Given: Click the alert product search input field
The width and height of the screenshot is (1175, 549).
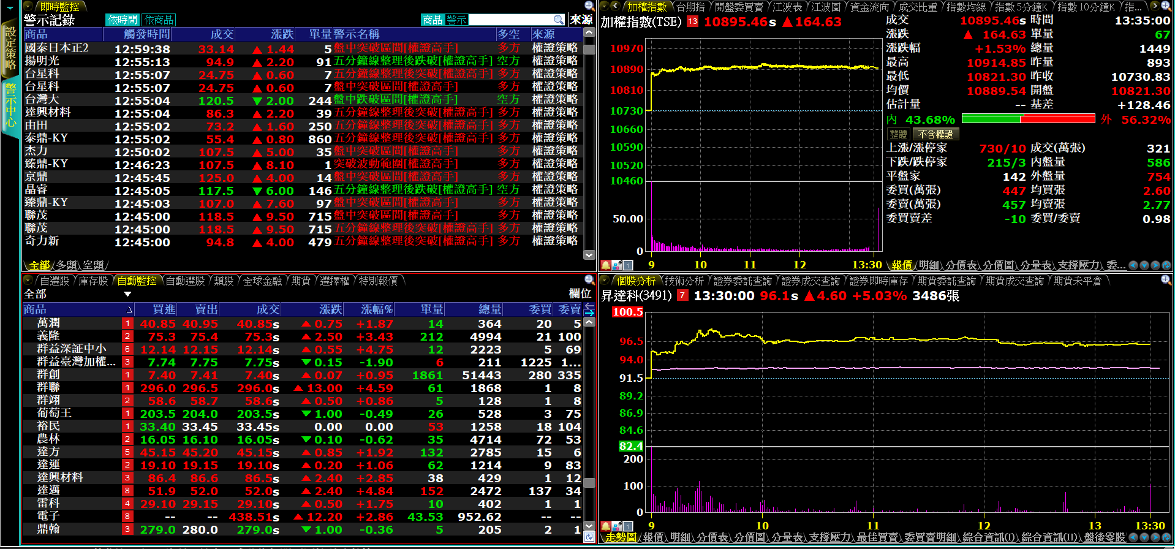Looking at the screenshot, I should click(510, 20).
